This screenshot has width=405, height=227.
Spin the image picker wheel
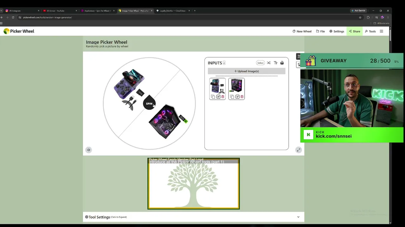(x=149, y=103)
